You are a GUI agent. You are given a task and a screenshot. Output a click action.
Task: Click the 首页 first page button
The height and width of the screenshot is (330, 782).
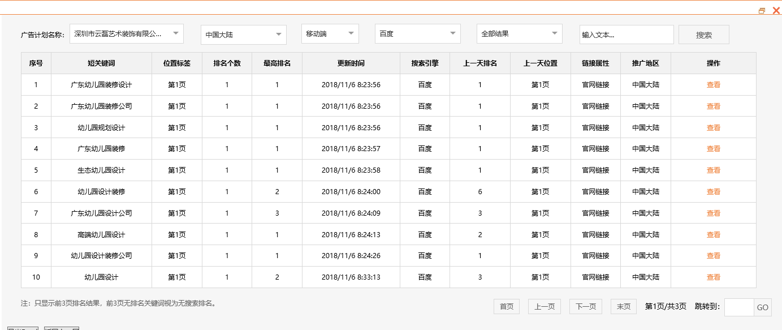[x=506, y=306]
